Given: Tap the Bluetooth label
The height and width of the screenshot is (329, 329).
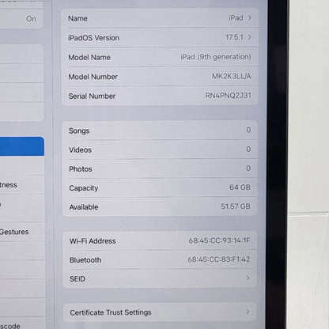Looking at the screenshot, I should [85, 260].
